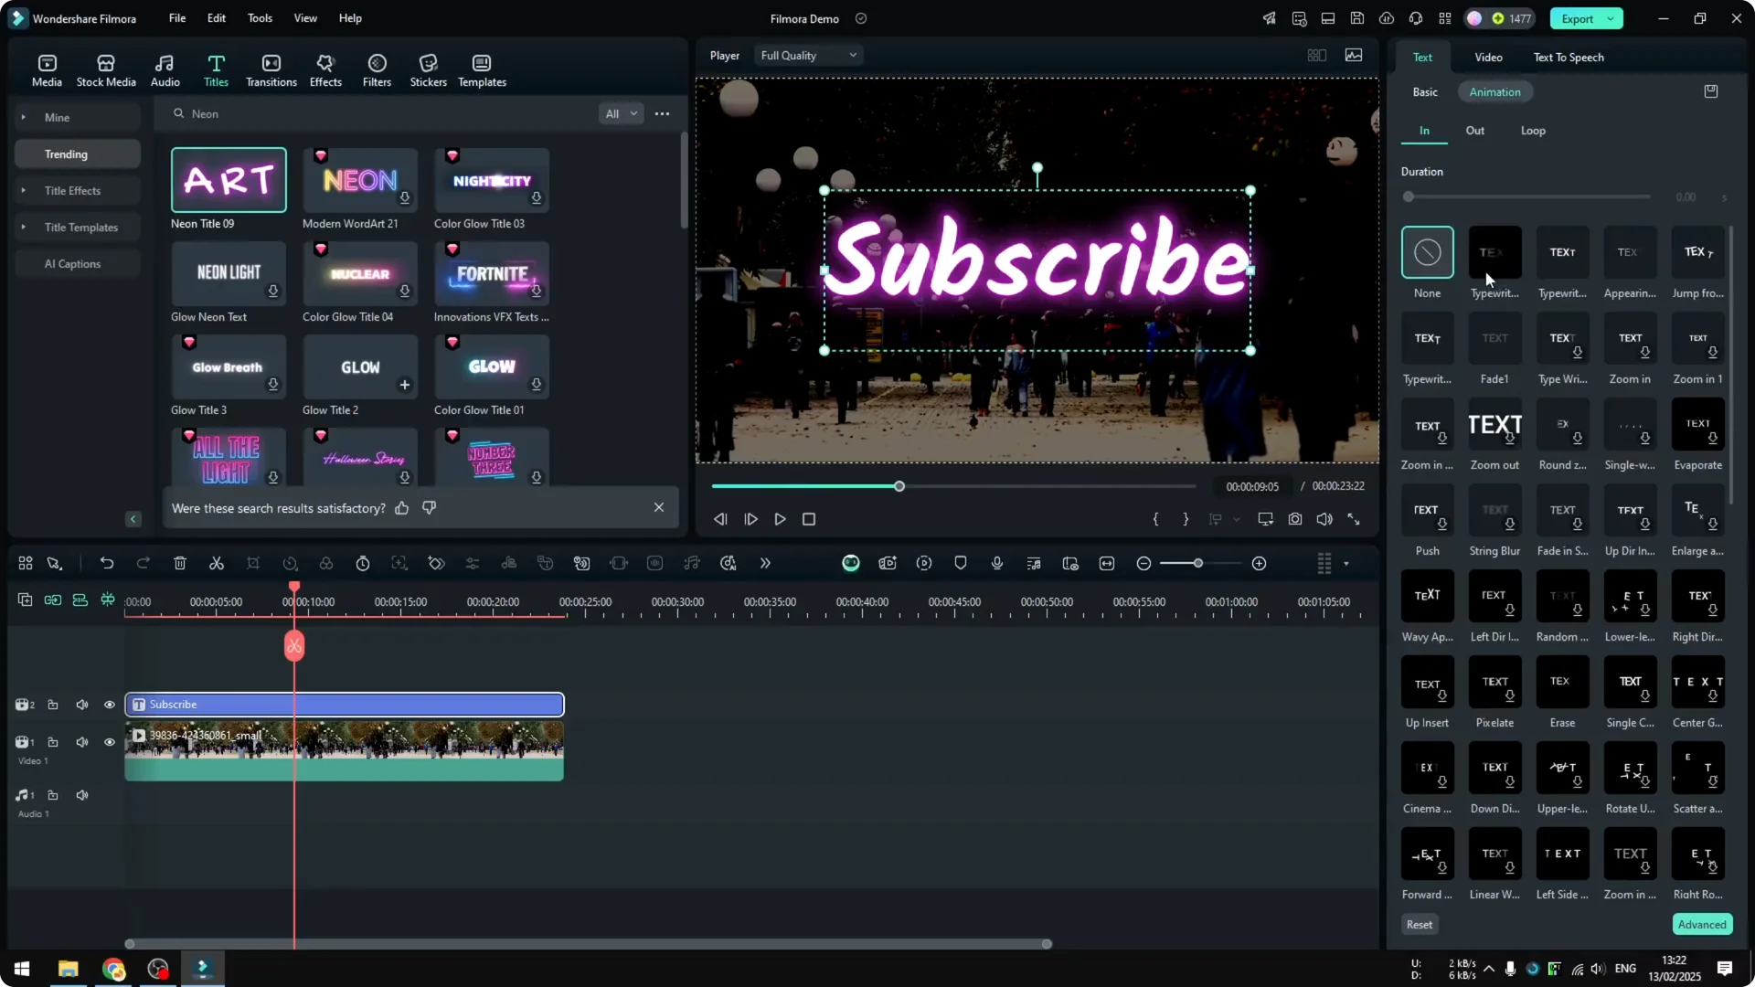Image resolution: width=1755 pixels, height=987 pixels.
Task: Switch to the Video tab
Action: point(1487,57)
